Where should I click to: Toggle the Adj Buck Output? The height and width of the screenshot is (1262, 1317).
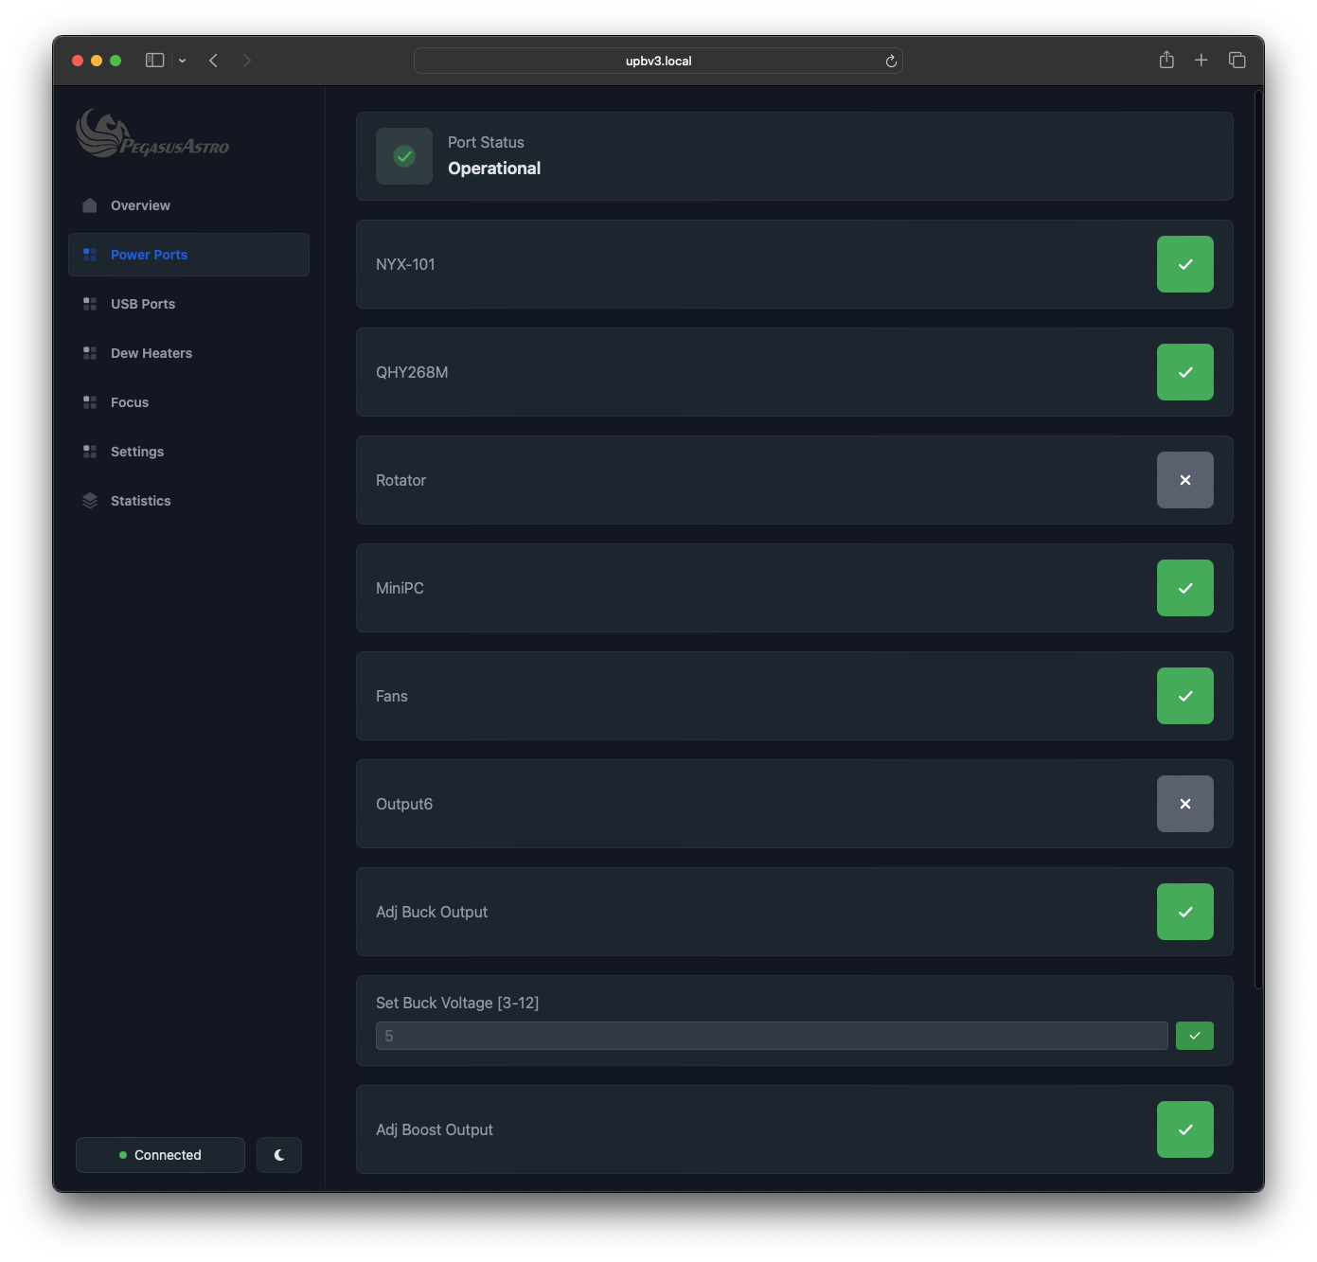click(1184, 912)
